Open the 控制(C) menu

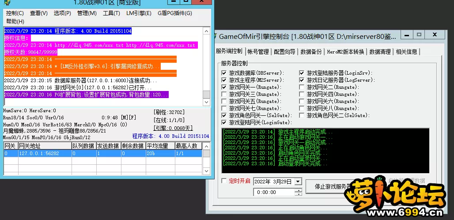[x=15, y=13]
